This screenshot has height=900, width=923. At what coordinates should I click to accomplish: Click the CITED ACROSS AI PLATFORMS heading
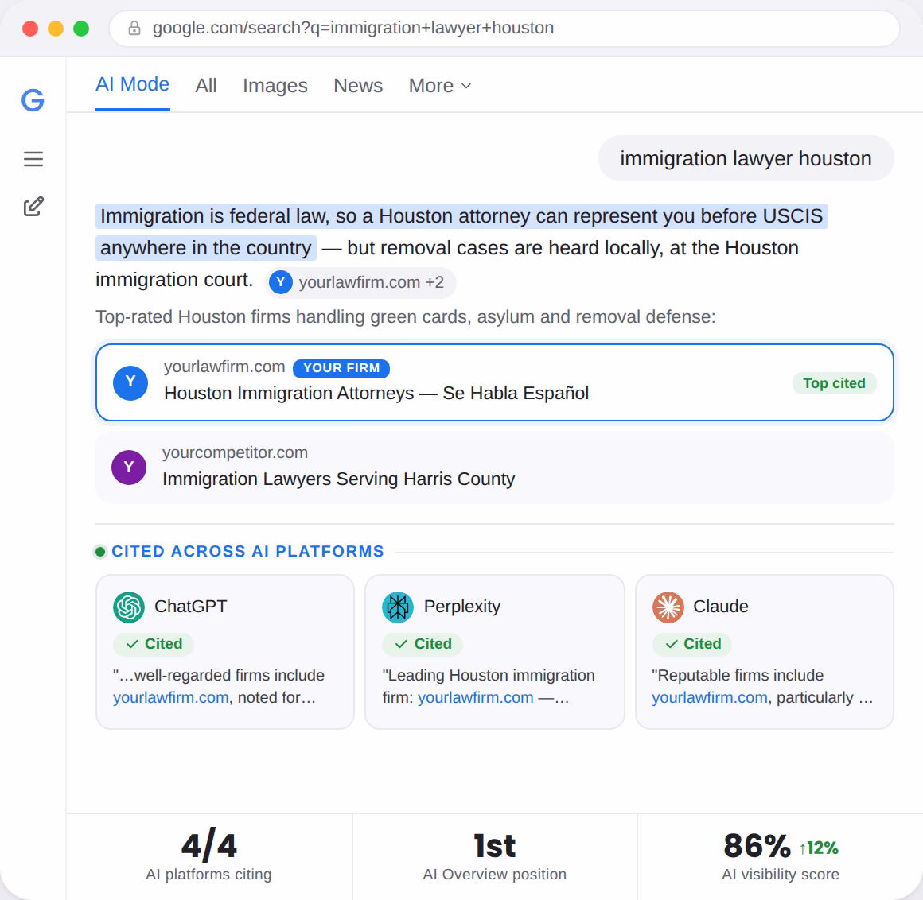point(247,552)
